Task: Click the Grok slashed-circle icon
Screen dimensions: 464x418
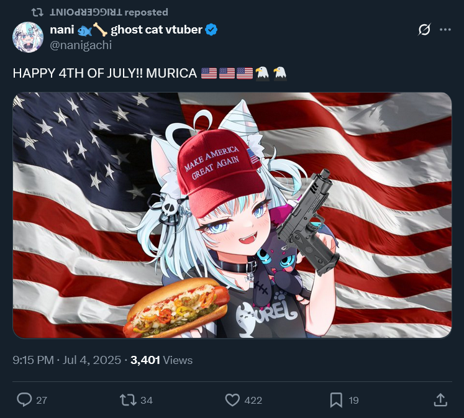Action: [x=424, y=30]
